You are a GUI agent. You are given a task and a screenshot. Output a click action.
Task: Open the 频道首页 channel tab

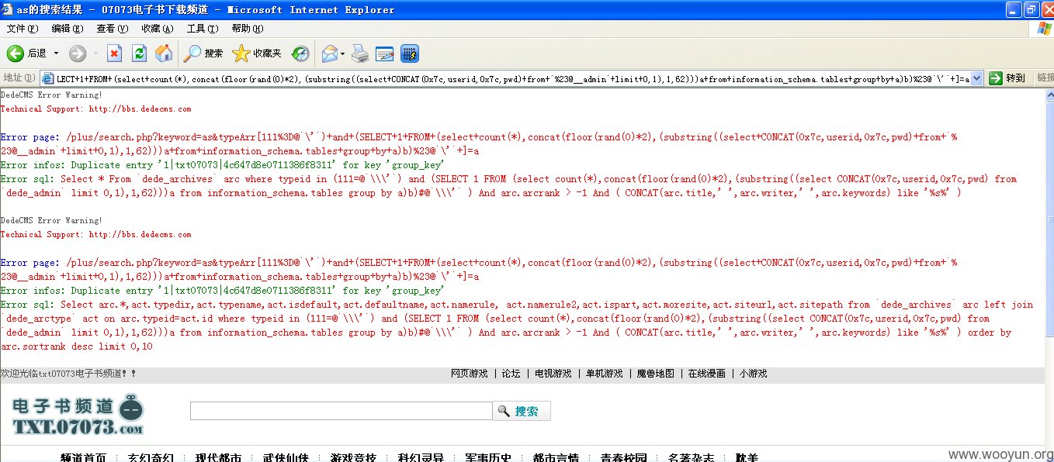(83, 458)
